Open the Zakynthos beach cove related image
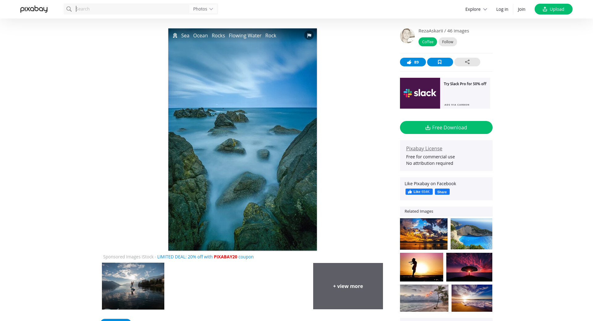 click(x=471, y=234)
